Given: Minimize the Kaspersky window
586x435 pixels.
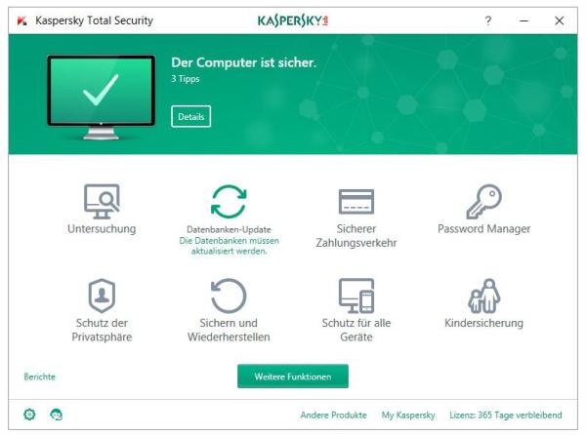Looking at the screenshot, I should click(523, 20).
